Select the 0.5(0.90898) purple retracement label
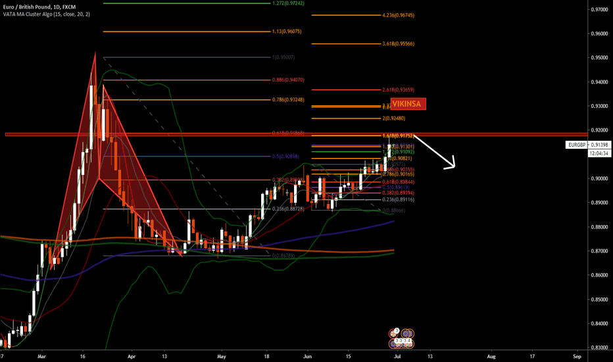Image resolution: width=613 pixels, height=362 pixels. point(285,157)
